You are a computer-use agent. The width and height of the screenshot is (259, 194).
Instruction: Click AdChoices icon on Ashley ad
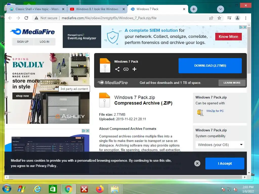pos(87,55)
